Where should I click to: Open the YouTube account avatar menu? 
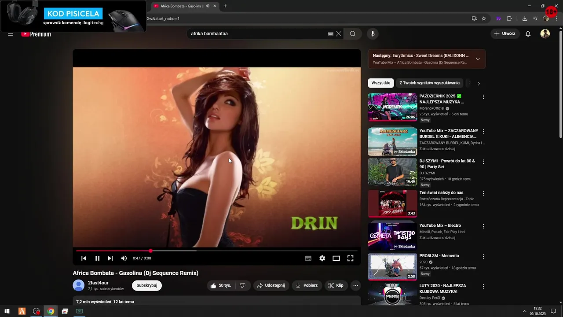pyautogui.click(x=545, y=34)
